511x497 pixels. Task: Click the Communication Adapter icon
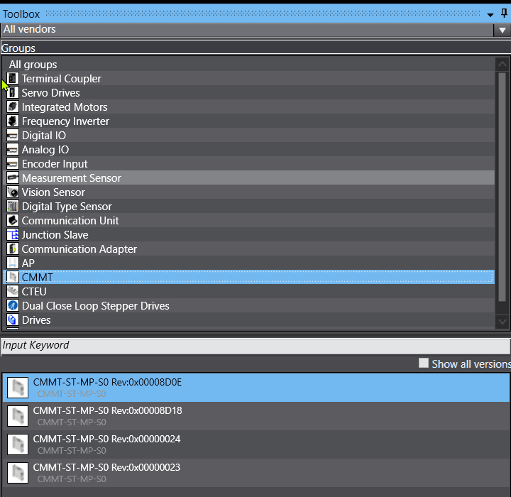(13, 248)
